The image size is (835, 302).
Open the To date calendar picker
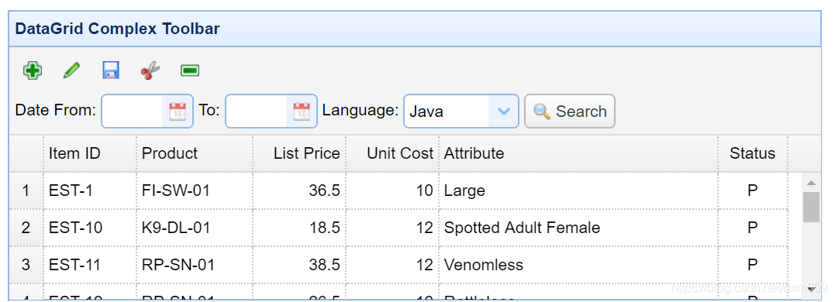(302, 112)
